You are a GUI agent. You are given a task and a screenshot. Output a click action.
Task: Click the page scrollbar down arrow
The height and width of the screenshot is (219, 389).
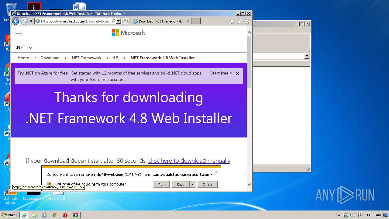(249, 184)
